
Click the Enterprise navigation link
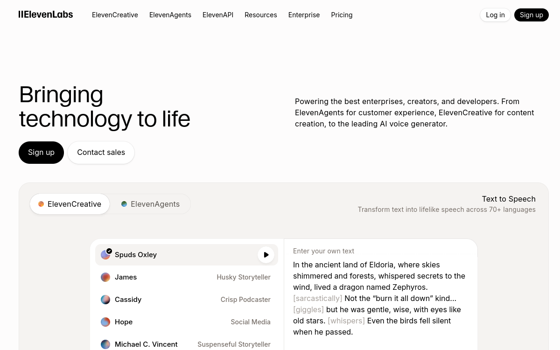[304, 14]
